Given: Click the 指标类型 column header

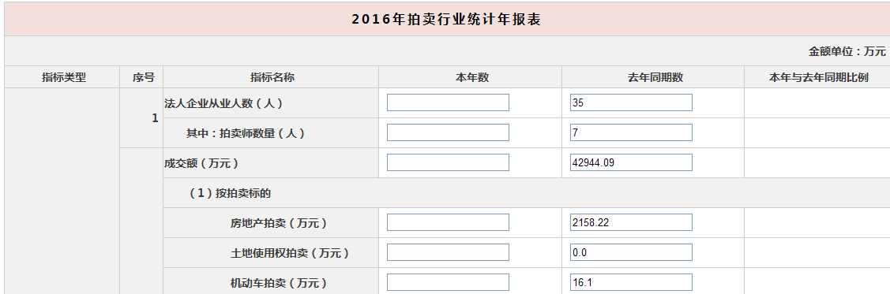Looking at the screenshot, I should pyautogui.click(x=62, y=77).
